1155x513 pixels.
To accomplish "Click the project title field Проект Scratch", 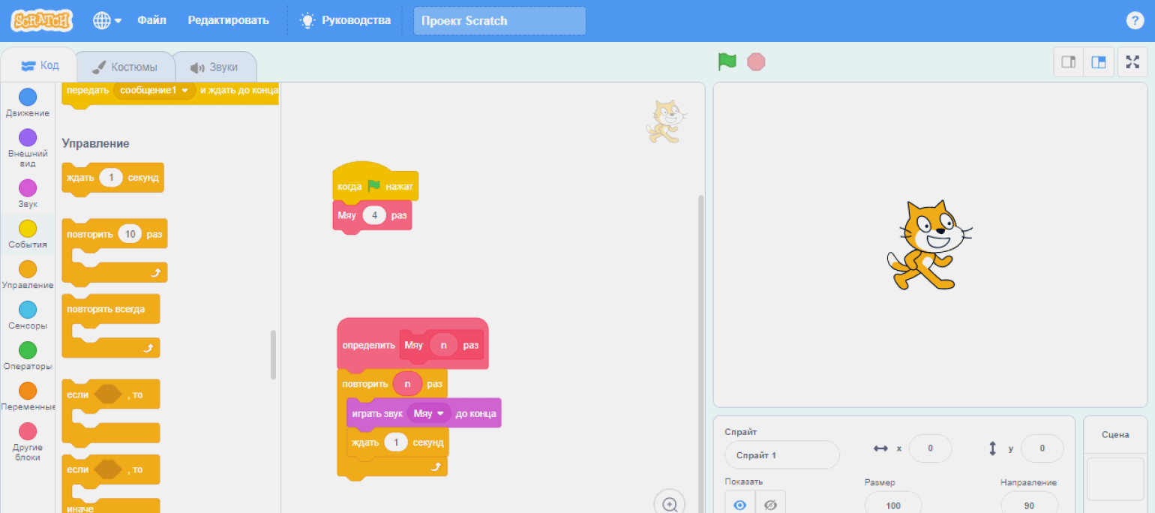I will click(499, 21).
